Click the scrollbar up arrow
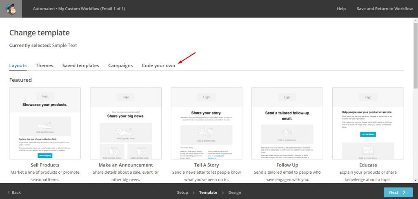Viewport: 418px width, 199px height. tap(416, 20)
